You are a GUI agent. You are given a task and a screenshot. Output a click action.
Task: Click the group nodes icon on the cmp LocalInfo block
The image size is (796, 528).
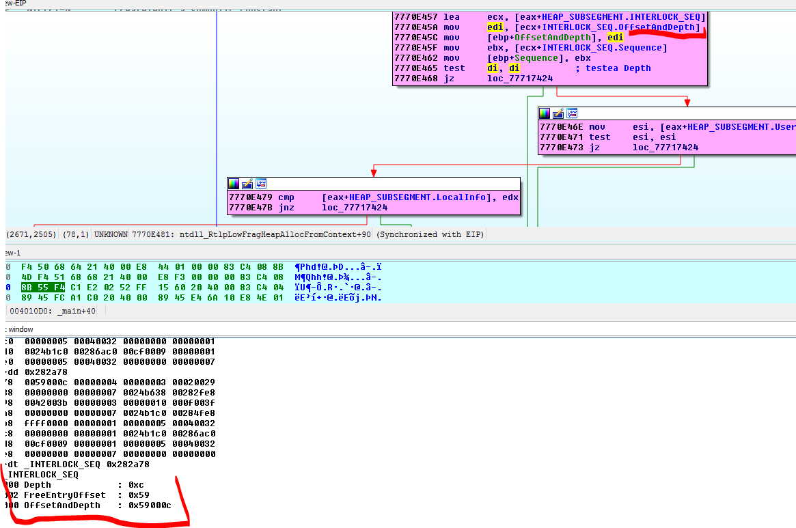pyautogui.click(x=261, y=184)
